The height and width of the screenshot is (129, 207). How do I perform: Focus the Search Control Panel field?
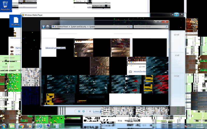tap(151, 27)
